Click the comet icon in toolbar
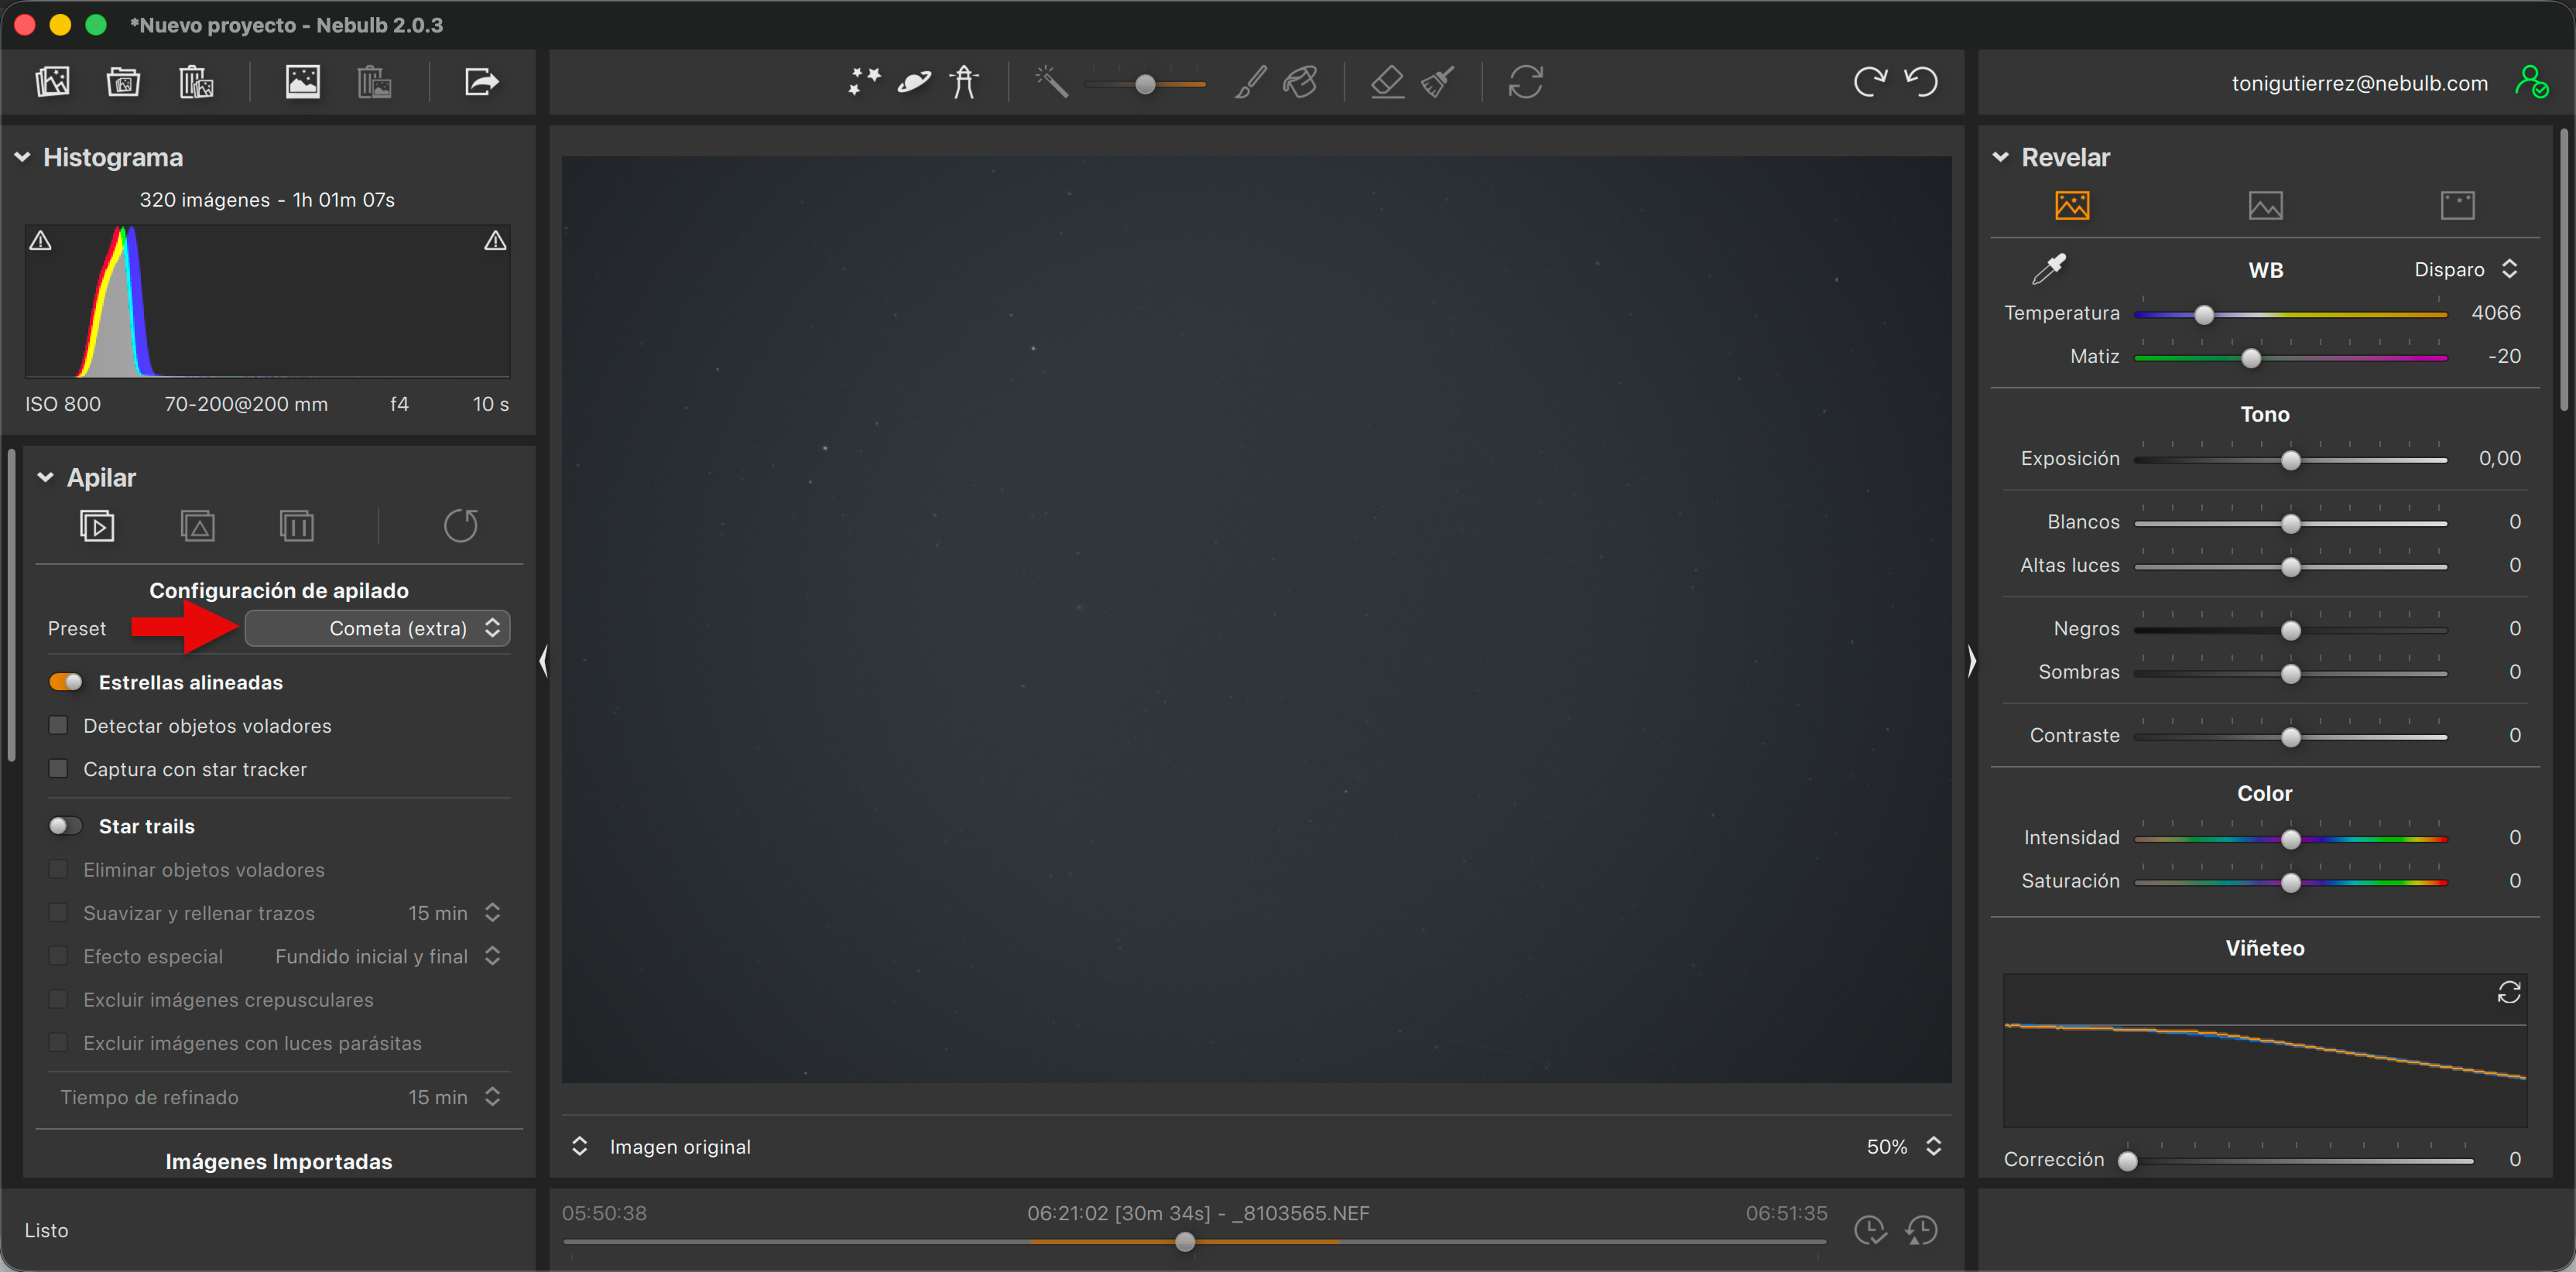2576x1272 pixels. (x=914, y=82)
